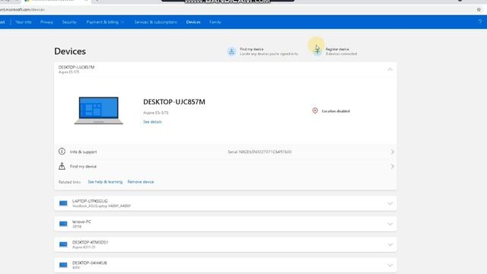
Task: Click the LAPTOP-LTPKSGUG device icon
Action: point(63,203)
